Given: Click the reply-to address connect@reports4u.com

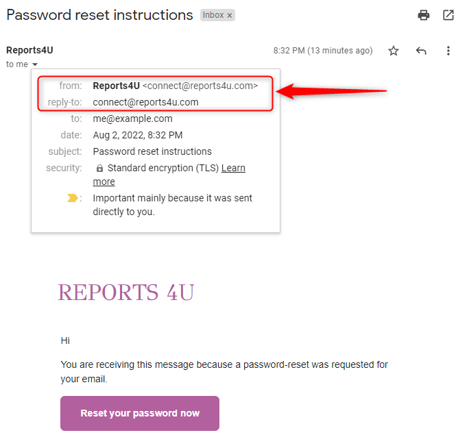Looking at the screenshot, I should pyautogui.click(x=145, y=102).
